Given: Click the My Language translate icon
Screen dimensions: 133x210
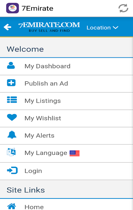Looking at the screenshot, I should [11, 152].
